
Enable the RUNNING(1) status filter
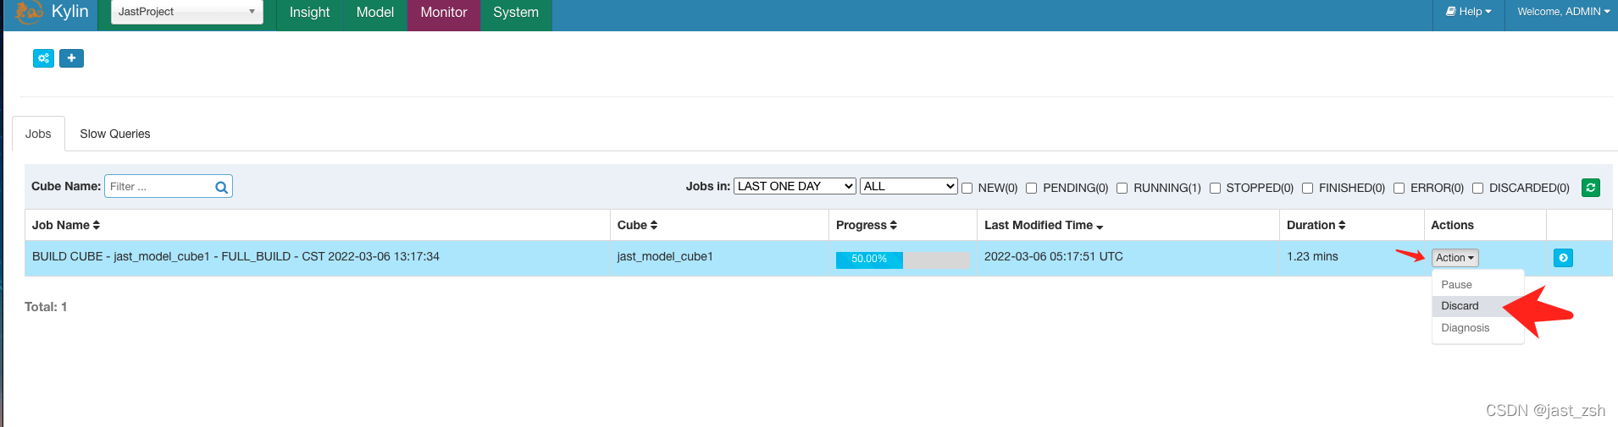[1122, 188]
